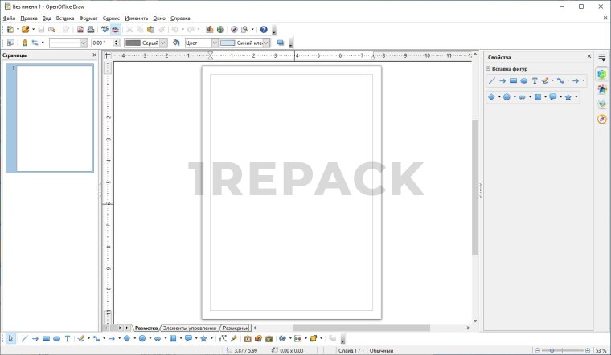Click the zoom slider in the status bar
The image size is (611, 355).
566,350
